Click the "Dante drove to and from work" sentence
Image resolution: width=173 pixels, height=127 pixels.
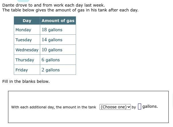(54, 5)
